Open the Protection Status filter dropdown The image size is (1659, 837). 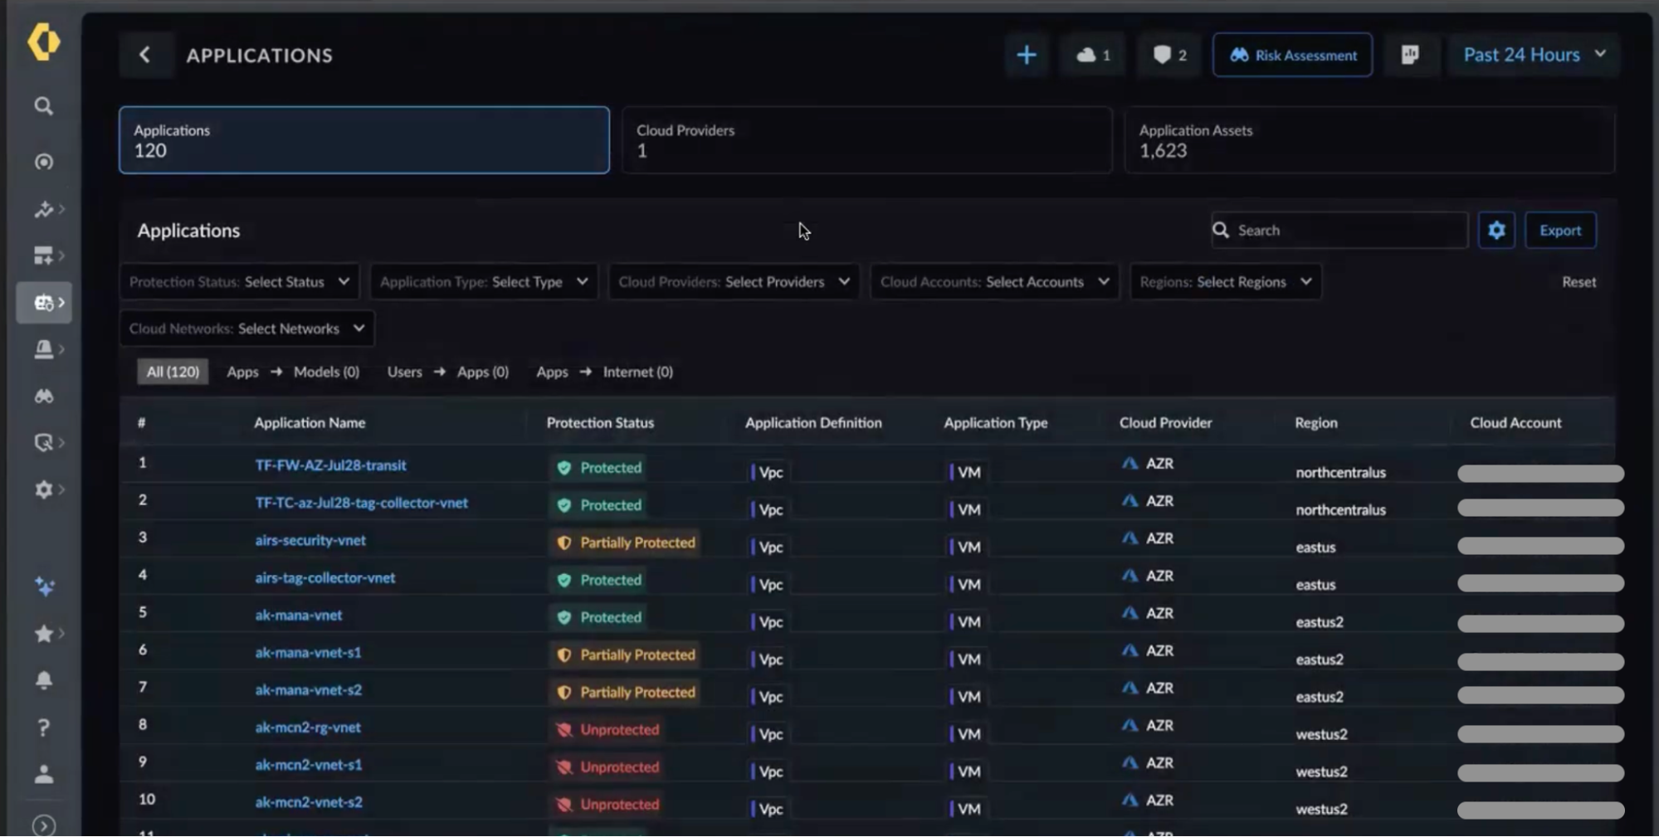(240, 282)
